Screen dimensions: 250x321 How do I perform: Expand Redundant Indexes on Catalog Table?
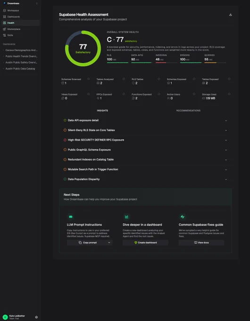[145, 160]
